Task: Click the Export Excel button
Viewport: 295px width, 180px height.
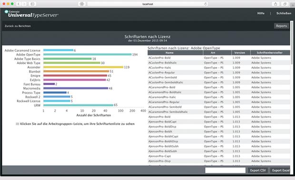Action: click(281, 170)
